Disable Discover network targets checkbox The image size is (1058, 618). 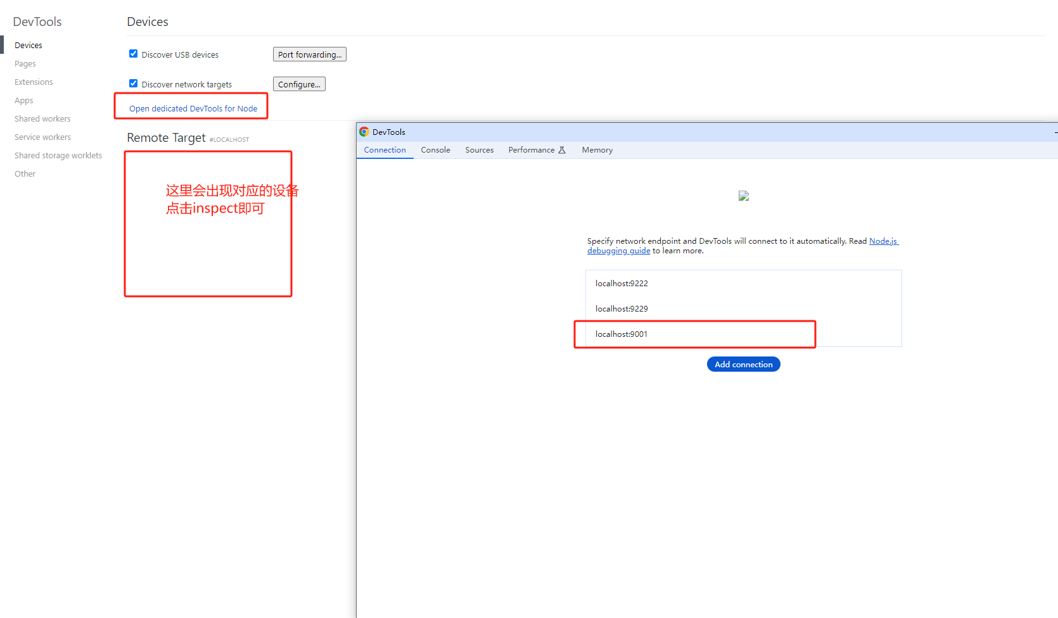click(133, 84)
